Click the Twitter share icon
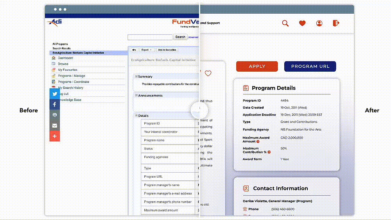 click(55, 94)
